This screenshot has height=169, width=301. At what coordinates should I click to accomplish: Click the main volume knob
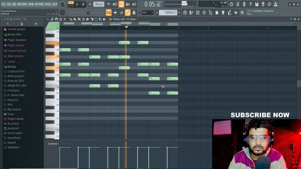(63, 4)
